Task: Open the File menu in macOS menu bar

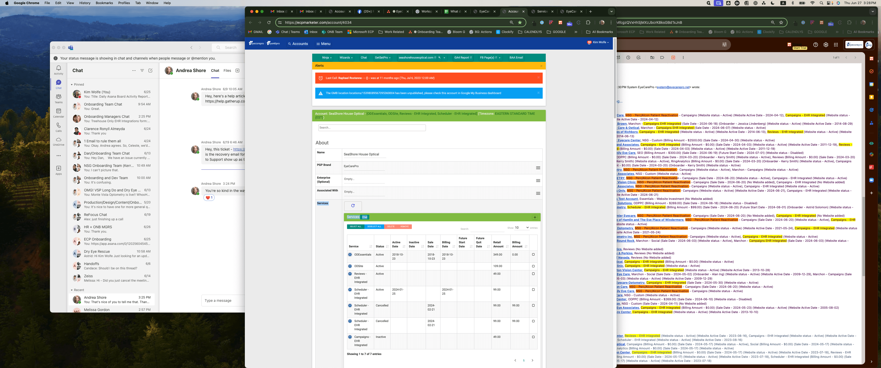Action: click(47, 3)
